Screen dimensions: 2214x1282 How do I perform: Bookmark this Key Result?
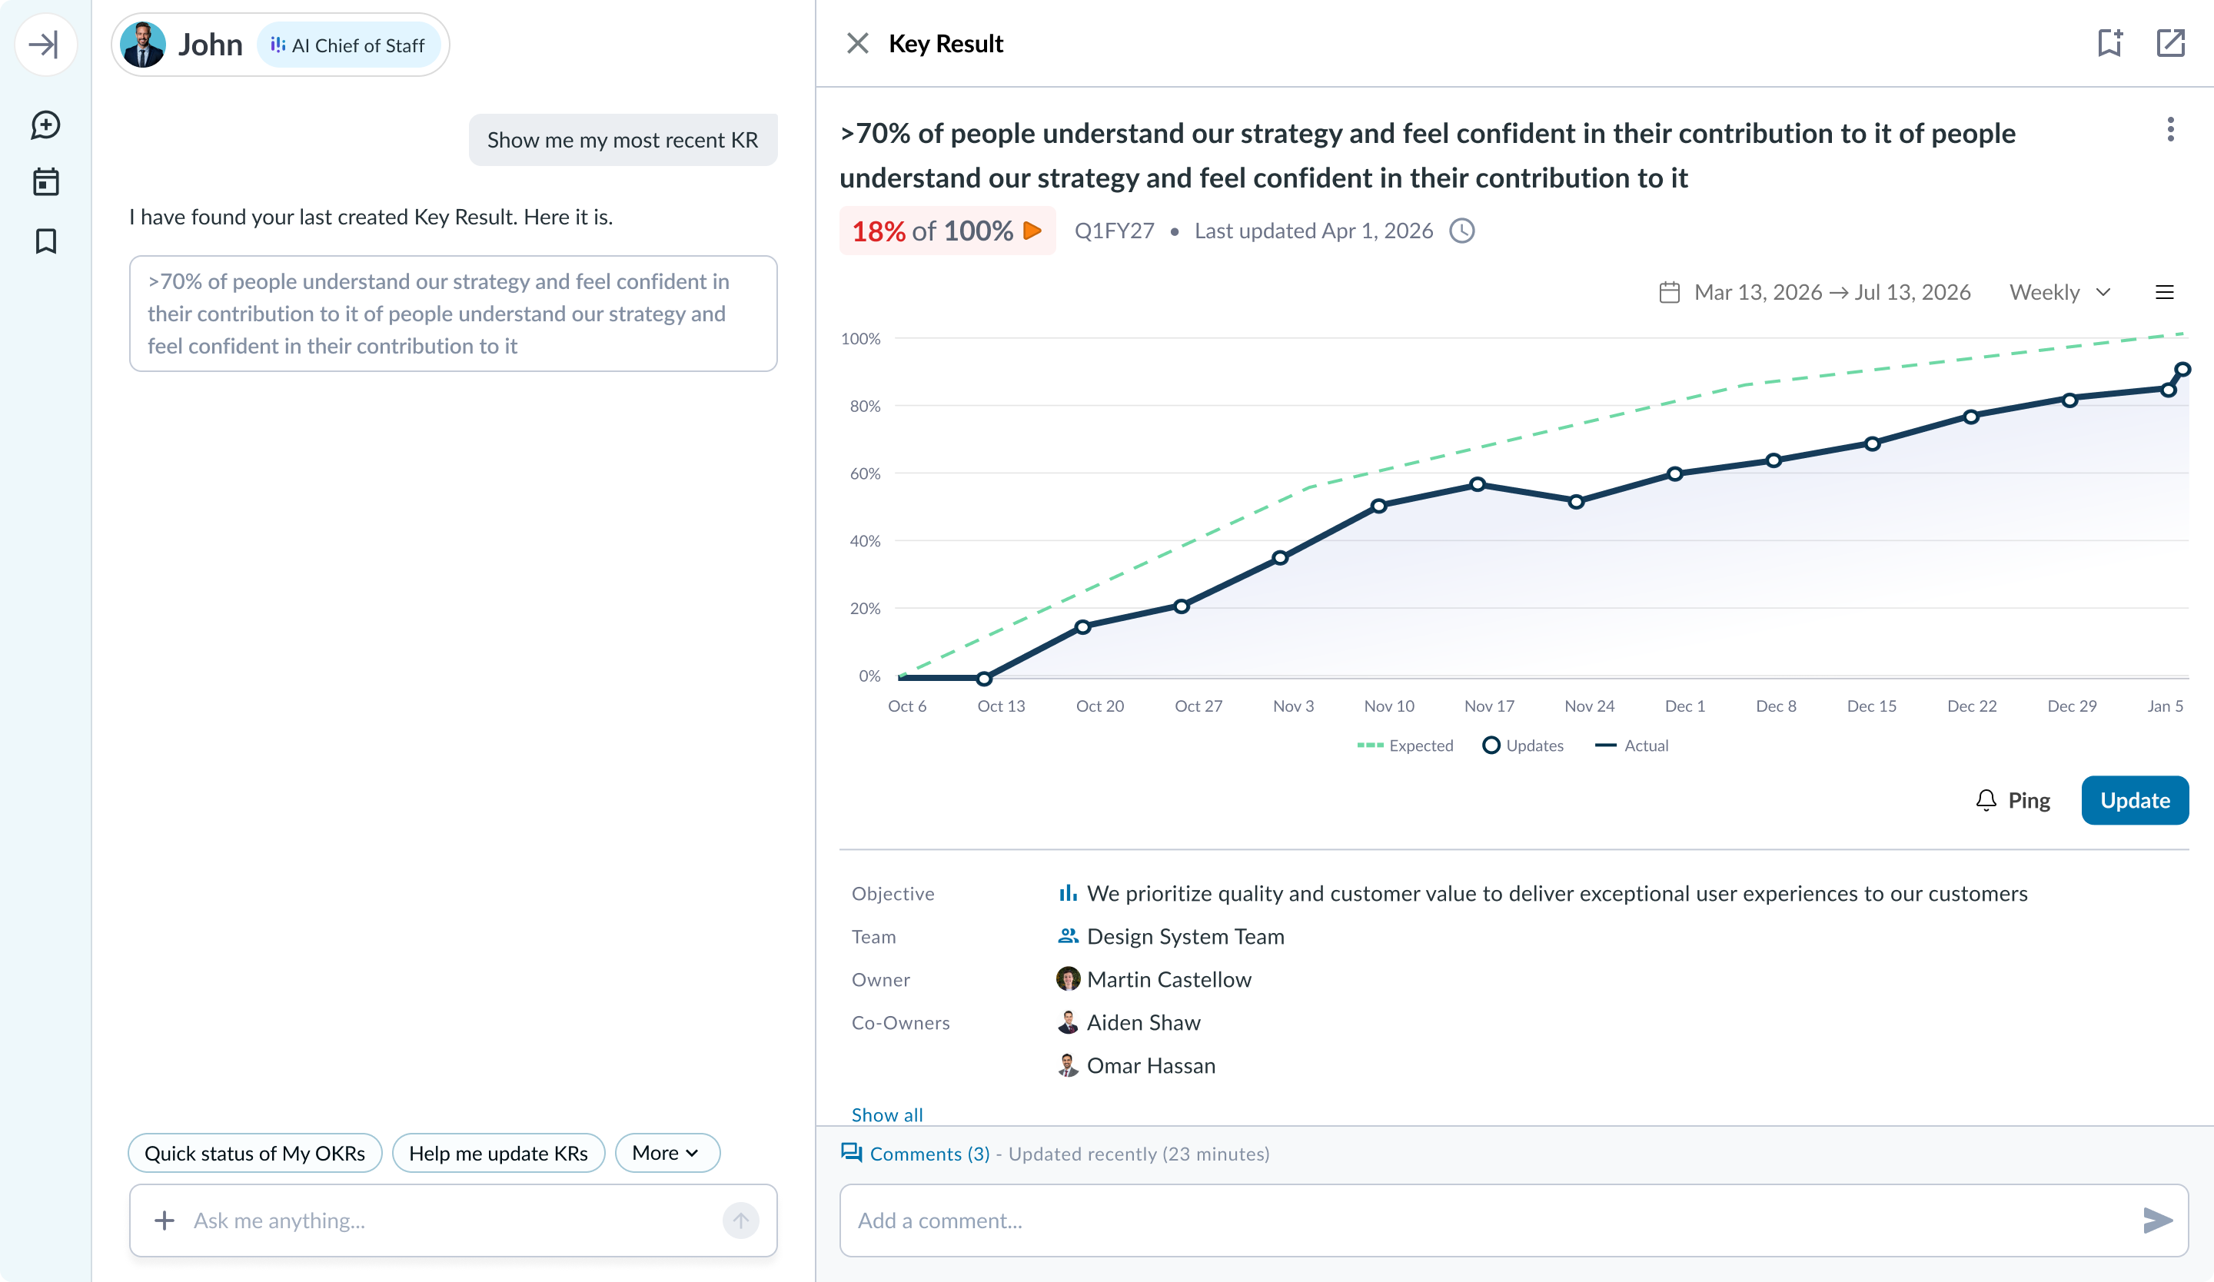2110,43
